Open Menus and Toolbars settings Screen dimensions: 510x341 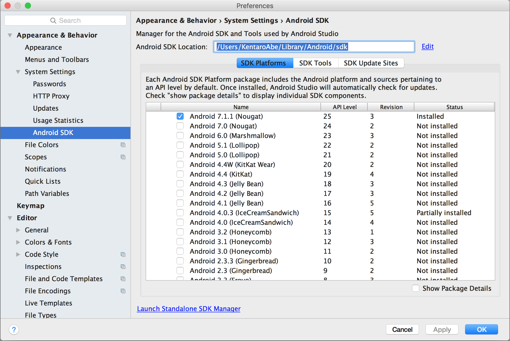pos(57,60)
